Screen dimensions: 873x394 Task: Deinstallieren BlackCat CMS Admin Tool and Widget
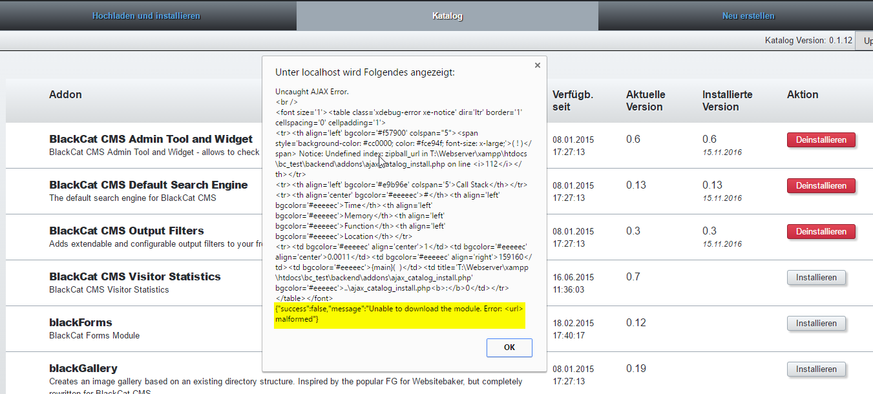coord(821,140)
